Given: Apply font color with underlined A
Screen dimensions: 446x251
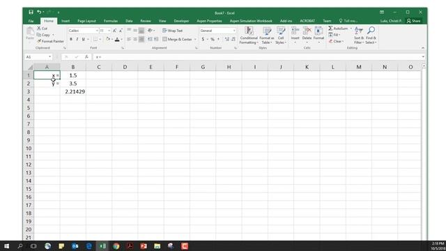Looking at the screenshot, I should point(117,39).
